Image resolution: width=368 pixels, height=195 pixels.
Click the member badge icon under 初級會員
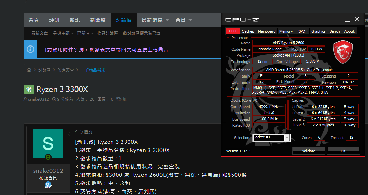tap(48, 185)
